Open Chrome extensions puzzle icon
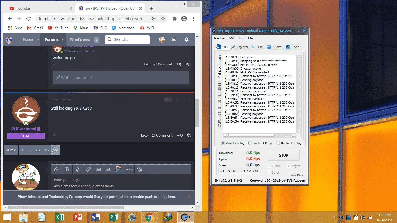 [x=174, y=19]
